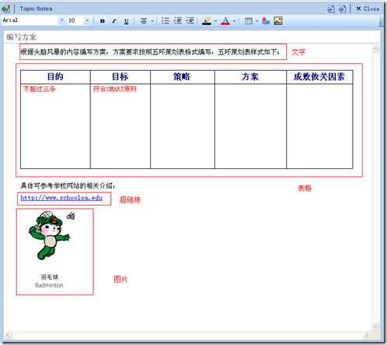Click the 目的 table header cell
Viewport: 387px width, 345px height.
pyautogui.click(x=55, y=76)
